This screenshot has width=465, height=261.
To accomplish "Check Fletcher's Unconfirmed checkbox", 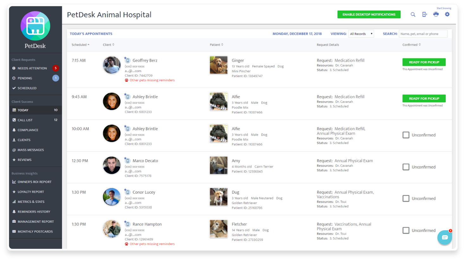I will tap(406, 230).
